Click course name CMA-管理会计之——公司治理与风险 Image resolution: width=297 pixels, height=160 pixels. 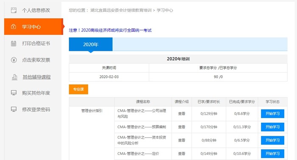click(142, 113)
